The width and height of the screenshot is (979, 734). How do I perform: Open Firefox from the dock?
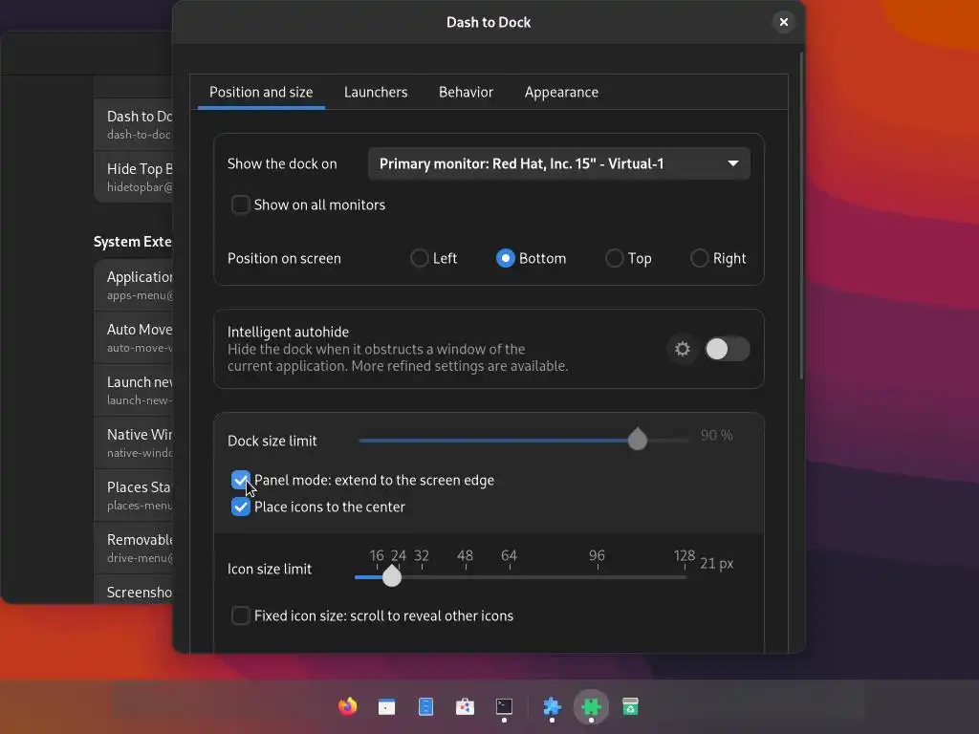[x=348, y=706]
